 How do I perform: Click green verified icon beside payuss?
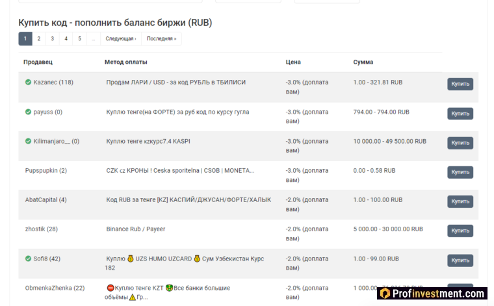coord(28,112)
